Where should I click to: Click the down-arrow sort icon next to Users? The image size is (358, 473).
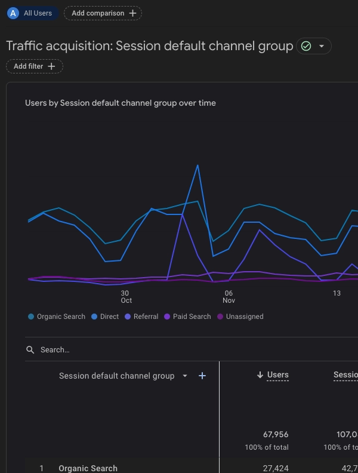click(x=260, y=375)
